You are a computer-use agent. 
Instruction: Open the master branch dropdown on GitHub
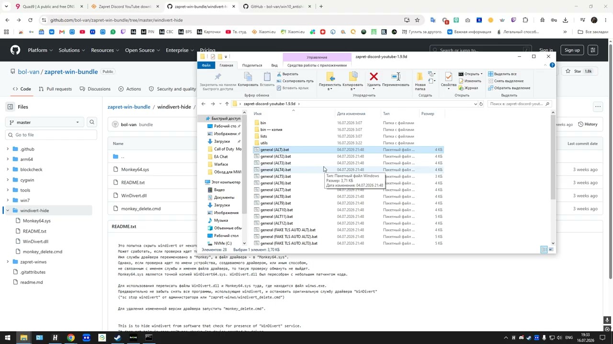[44, 122]
